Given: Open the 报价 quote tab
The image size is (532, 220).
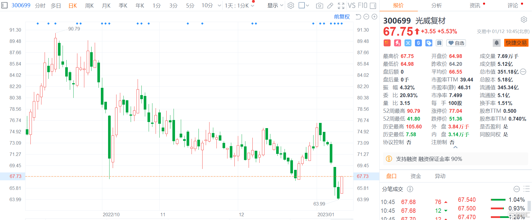Looking at the screenshot, I should [x=398, y=6].
